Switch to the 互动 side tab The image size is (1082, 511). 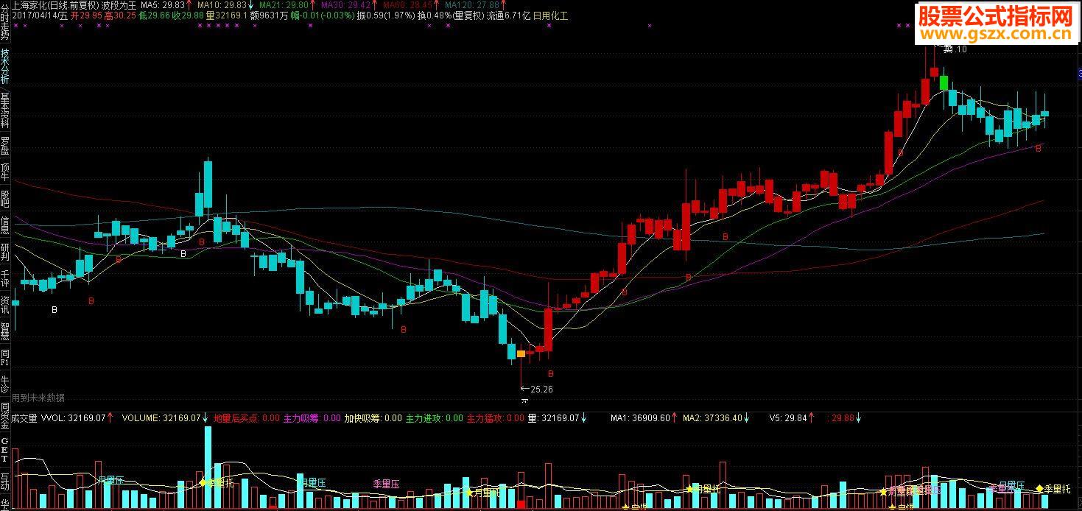click(x=5, y=481)
